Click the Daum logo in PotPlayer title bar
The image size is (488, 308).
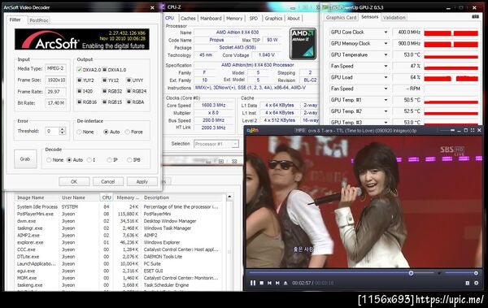coord(253,130)
